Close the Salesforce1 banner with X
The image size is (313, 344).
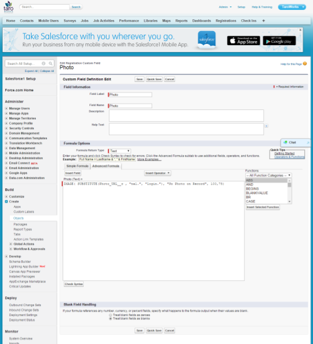pyautogui.click(x=300, y=30)
